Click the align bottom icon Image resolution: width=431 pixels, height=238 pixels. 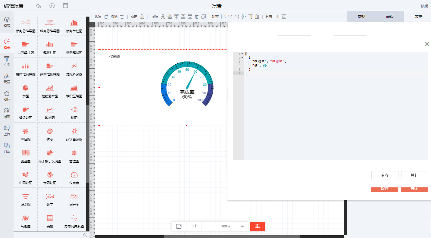pyautogui.click(x=257, y=17)
